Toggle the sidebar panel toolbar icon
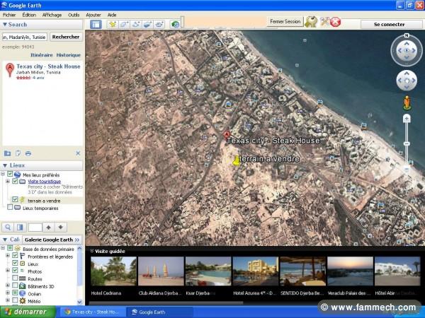 [96, 24]
